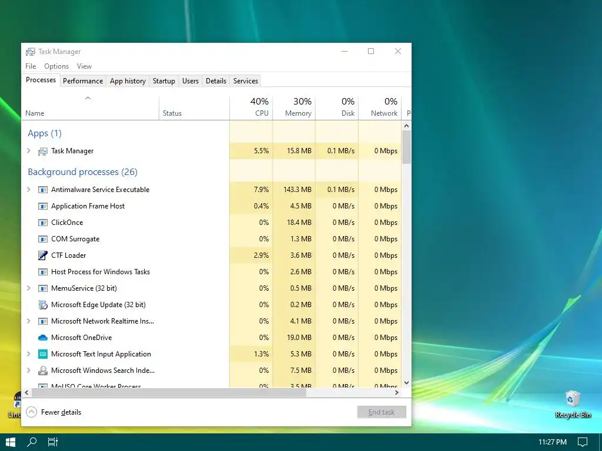Viewport: 602px width, 451px height.
Task: Expand the MemuService (32 bit) row
Action: (x=28, y=288)
